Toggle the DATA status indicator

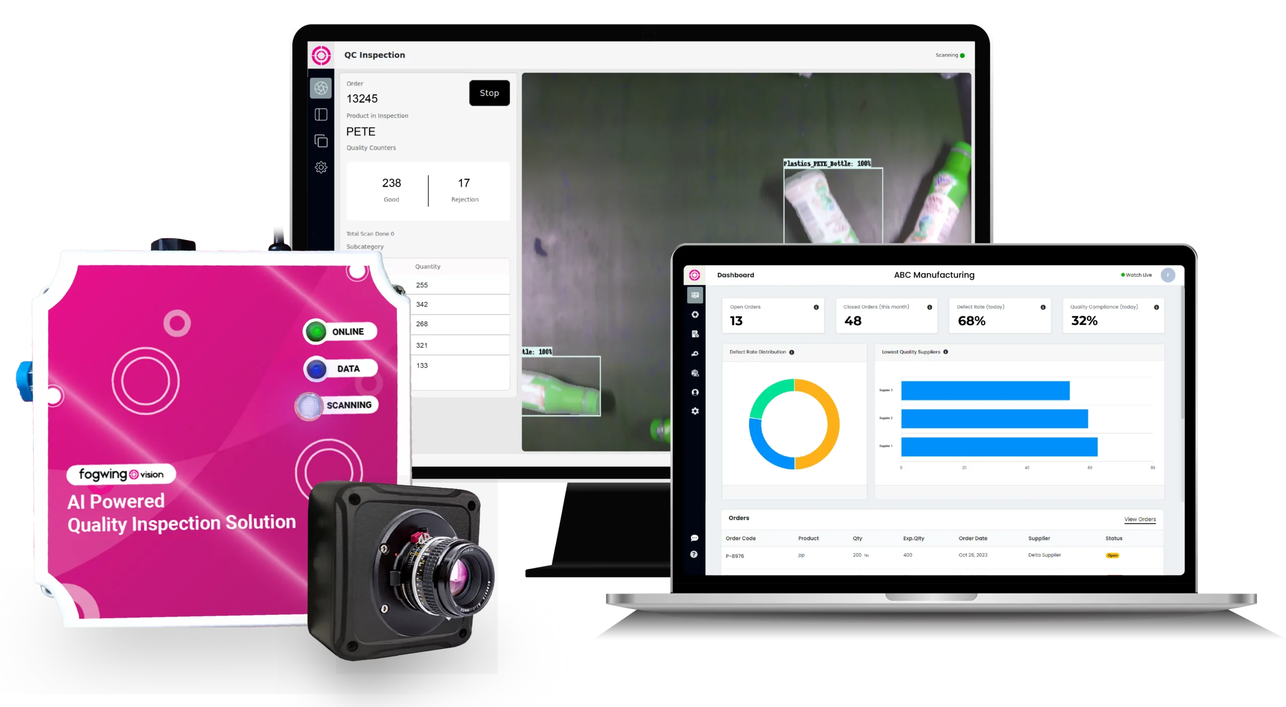312,368
